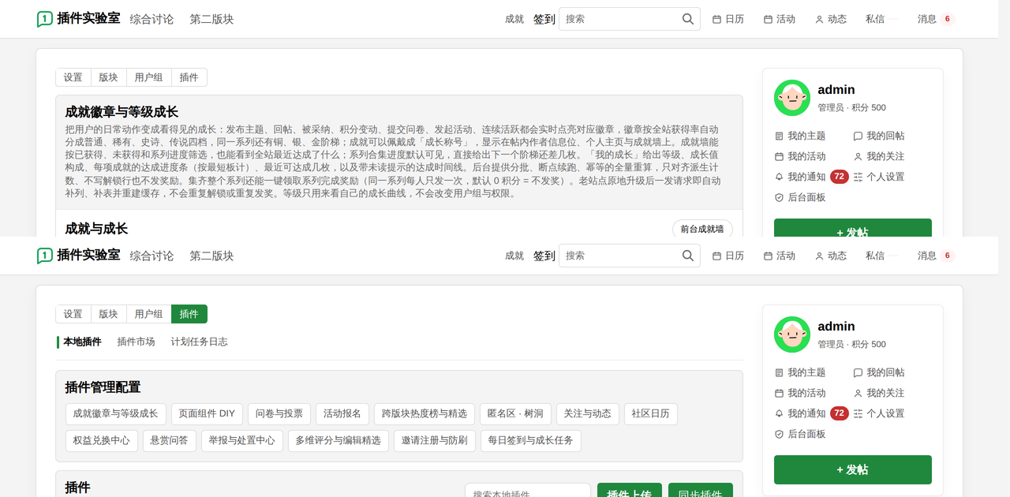This screenshot has width=1010, height=497.
Task: Open 权益兑换中心 plugin config
Action: coord(102,440)
